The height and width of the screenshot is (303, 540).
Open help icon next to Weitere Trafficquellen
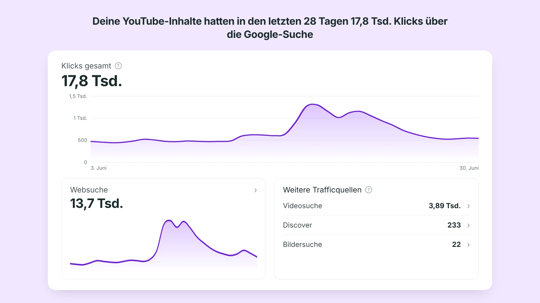pyautogui.click(x=368, y=190)
